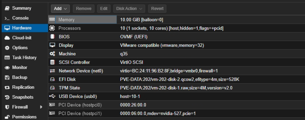The image size is (305, 120).
Task: Click the '10.00 GiB [balloon=0]' value
Action: click(142, 20)
